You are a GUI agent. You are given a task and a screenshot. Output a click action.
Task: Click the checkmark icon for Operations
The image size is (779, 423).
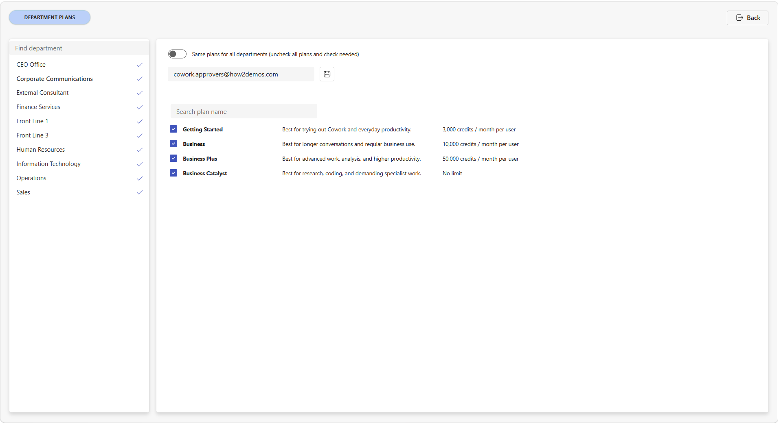pos(140,179)
